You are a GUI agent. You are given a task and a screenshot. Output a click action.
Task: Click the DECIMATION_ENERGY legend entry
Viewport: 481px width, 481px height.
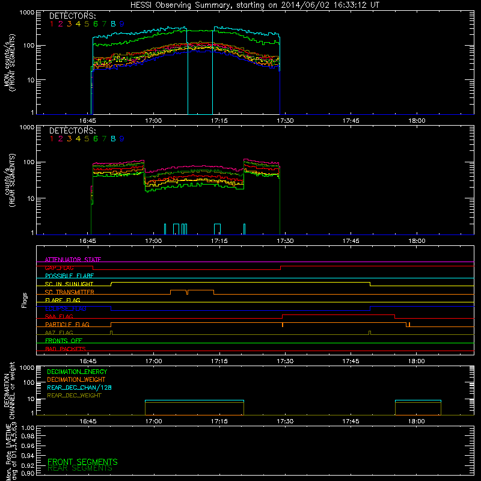point(77,372)
